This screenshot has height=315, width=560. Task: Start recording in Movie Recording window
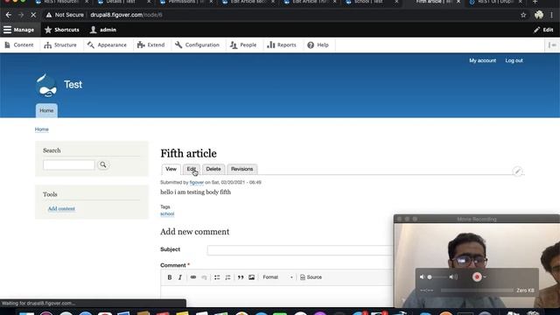click(477, 276)
